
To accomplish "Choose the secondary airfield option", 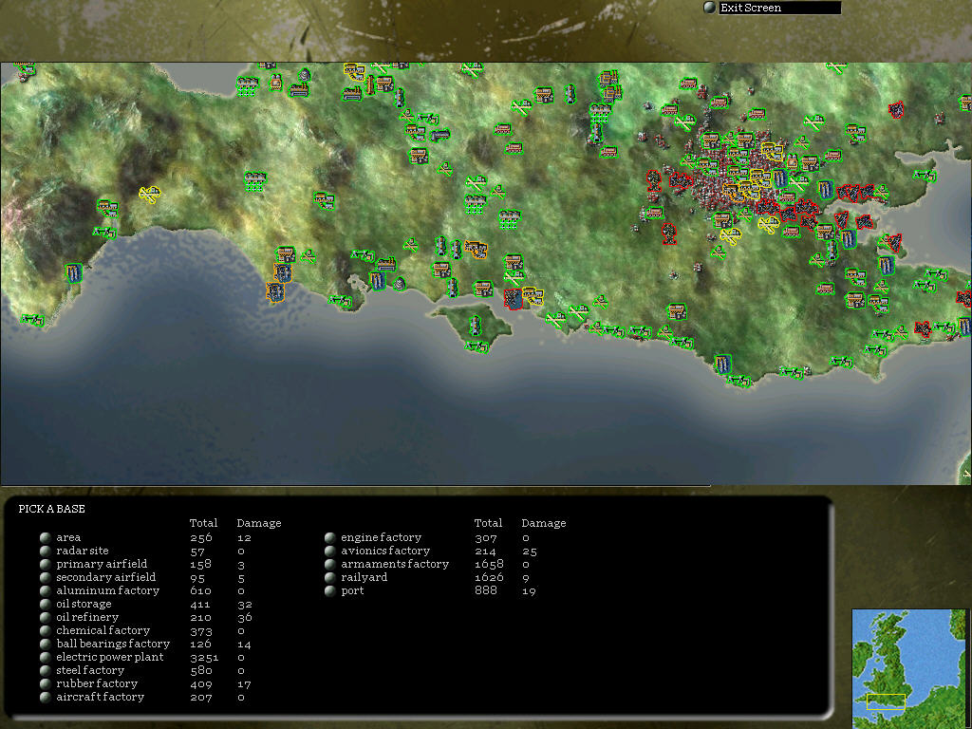I will [x=46, y=577].
